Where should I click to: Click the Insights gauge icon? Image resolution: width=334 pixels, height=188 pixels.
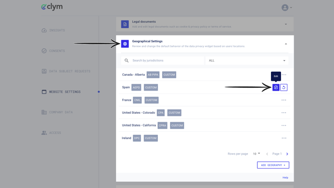coord(44,31)
